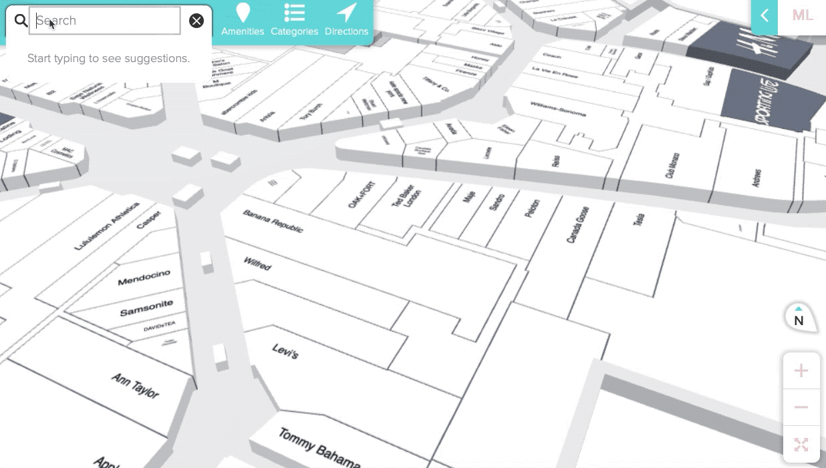Select the Tommy Bahama store label
Screen dimensions: 826x468
click(319, 448)
